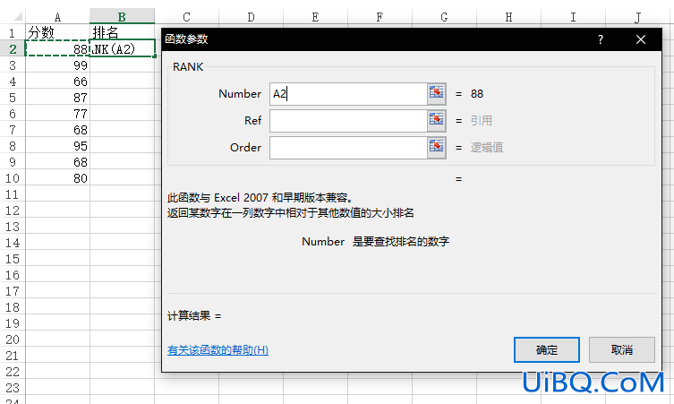Screen dimensions: 674x404
Task: Click into the Order input field
Action: click(x=348, y=148)
